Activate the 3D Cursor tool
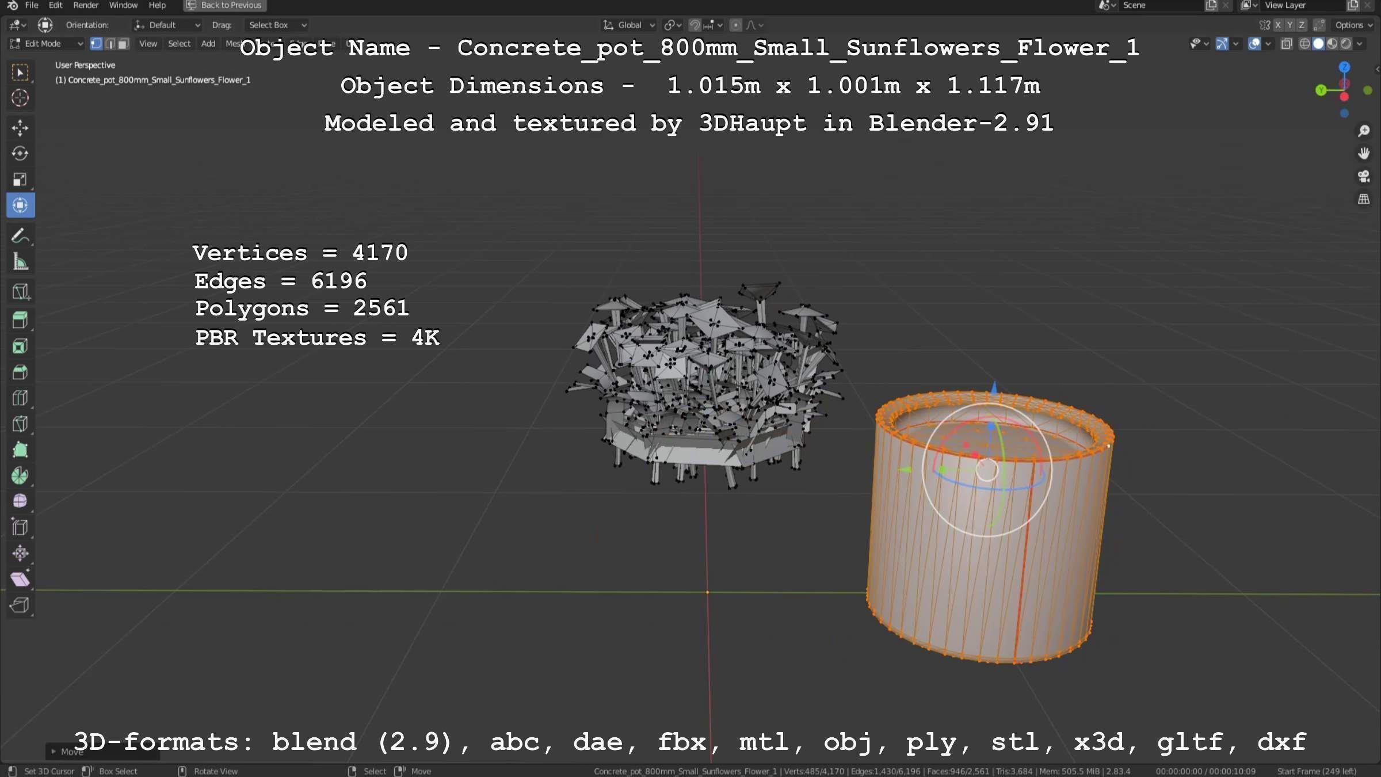Image resolution: width=1381 pixels, height=777 pixels. [x=20, y=98]
